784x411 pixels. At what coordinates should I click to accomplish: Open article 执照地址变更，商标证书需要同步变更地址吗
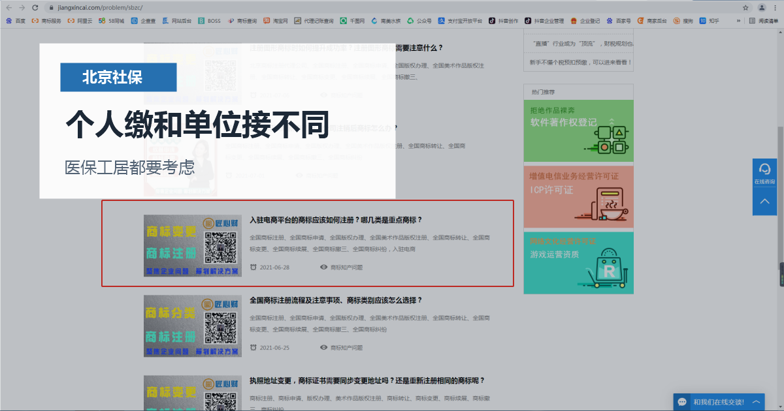click(367, 380)
